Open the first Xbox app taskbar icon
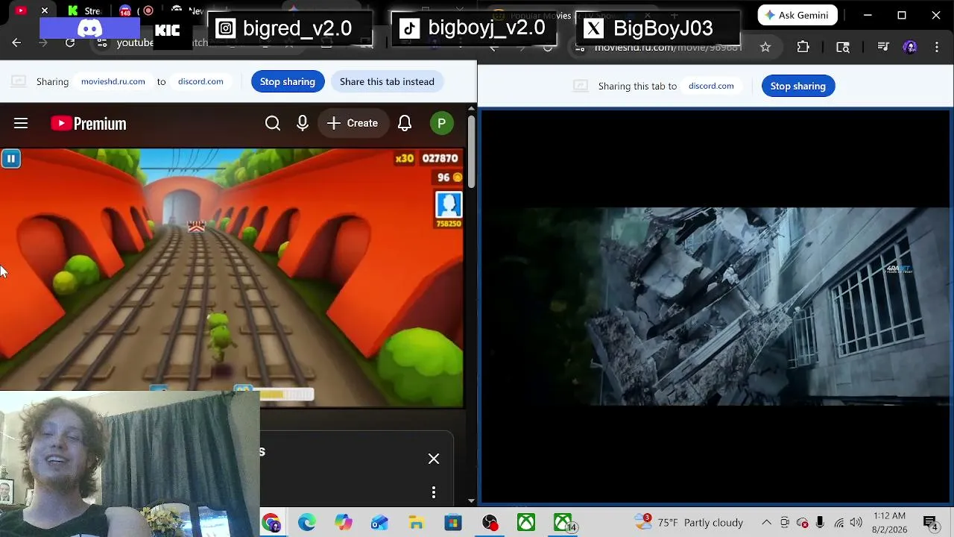This screenshot has height=537, width=954. (x=526, y=523)
